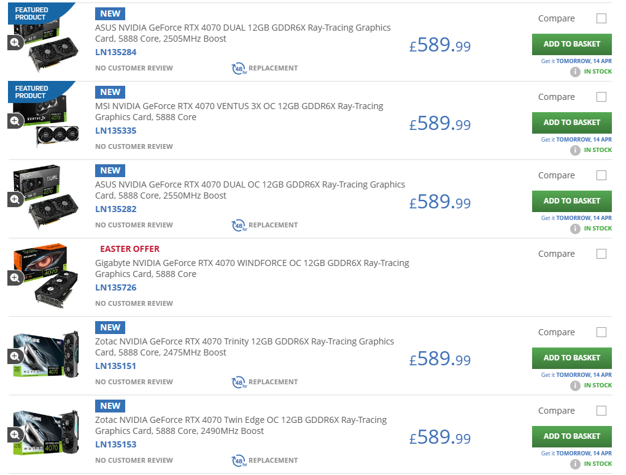Image resolution: width=626 pixels, height=475 pixels.
Task: Add Zotac Trinity card to basket
Action: (572, 358)
